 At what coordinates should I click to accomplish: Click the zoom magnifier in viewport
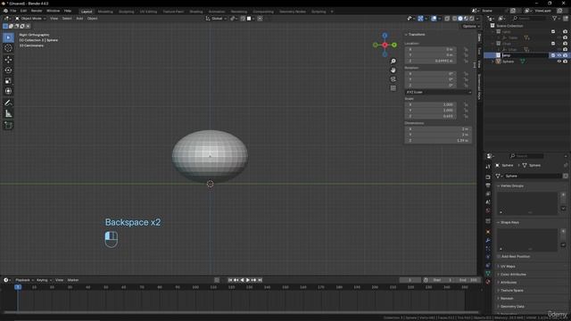[393, 62]
